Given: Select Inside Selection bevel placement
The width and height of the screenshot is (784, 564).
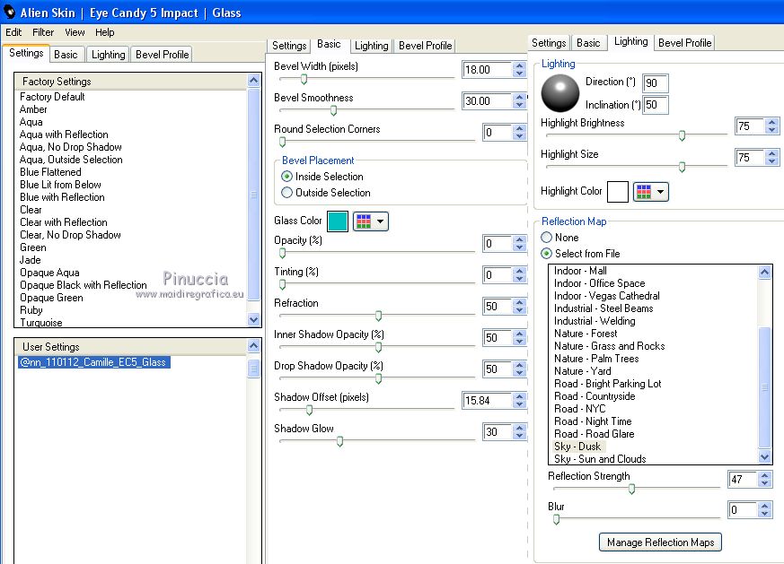Looking at the screenshot, I should coord(287,176).
